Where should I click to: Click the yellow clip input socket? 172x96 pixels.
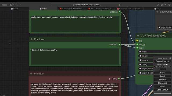(137, 41)
